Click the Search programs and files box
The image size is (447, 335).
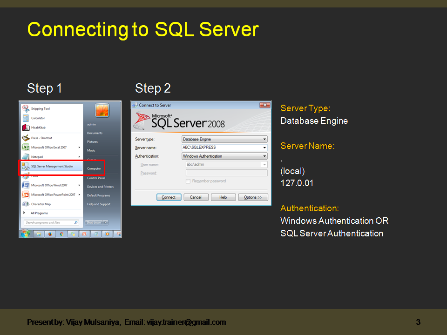pyautogui.click(x=44, y=222)
